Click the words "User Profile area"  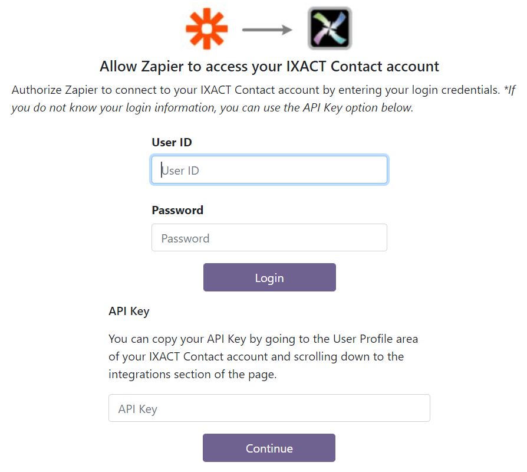pos(376,339)
